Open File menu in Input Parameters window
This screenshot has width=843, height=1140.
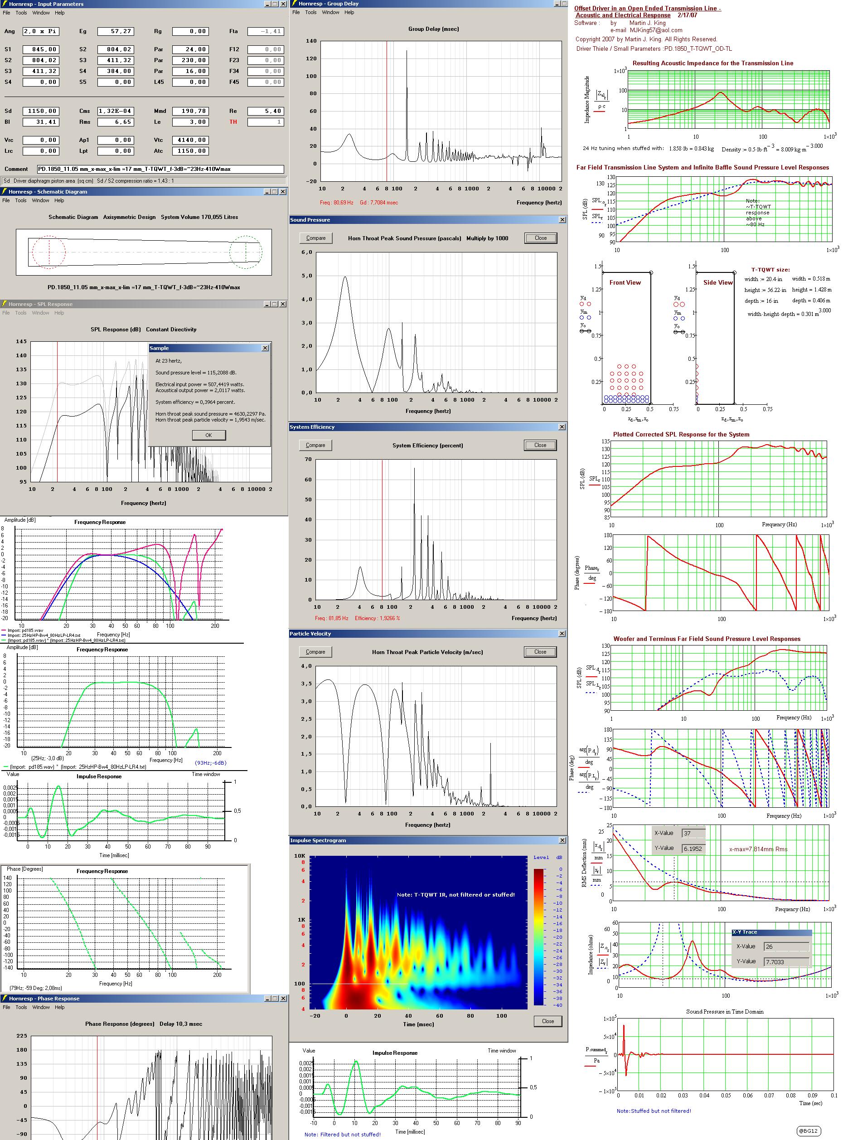tap(6, 13)
